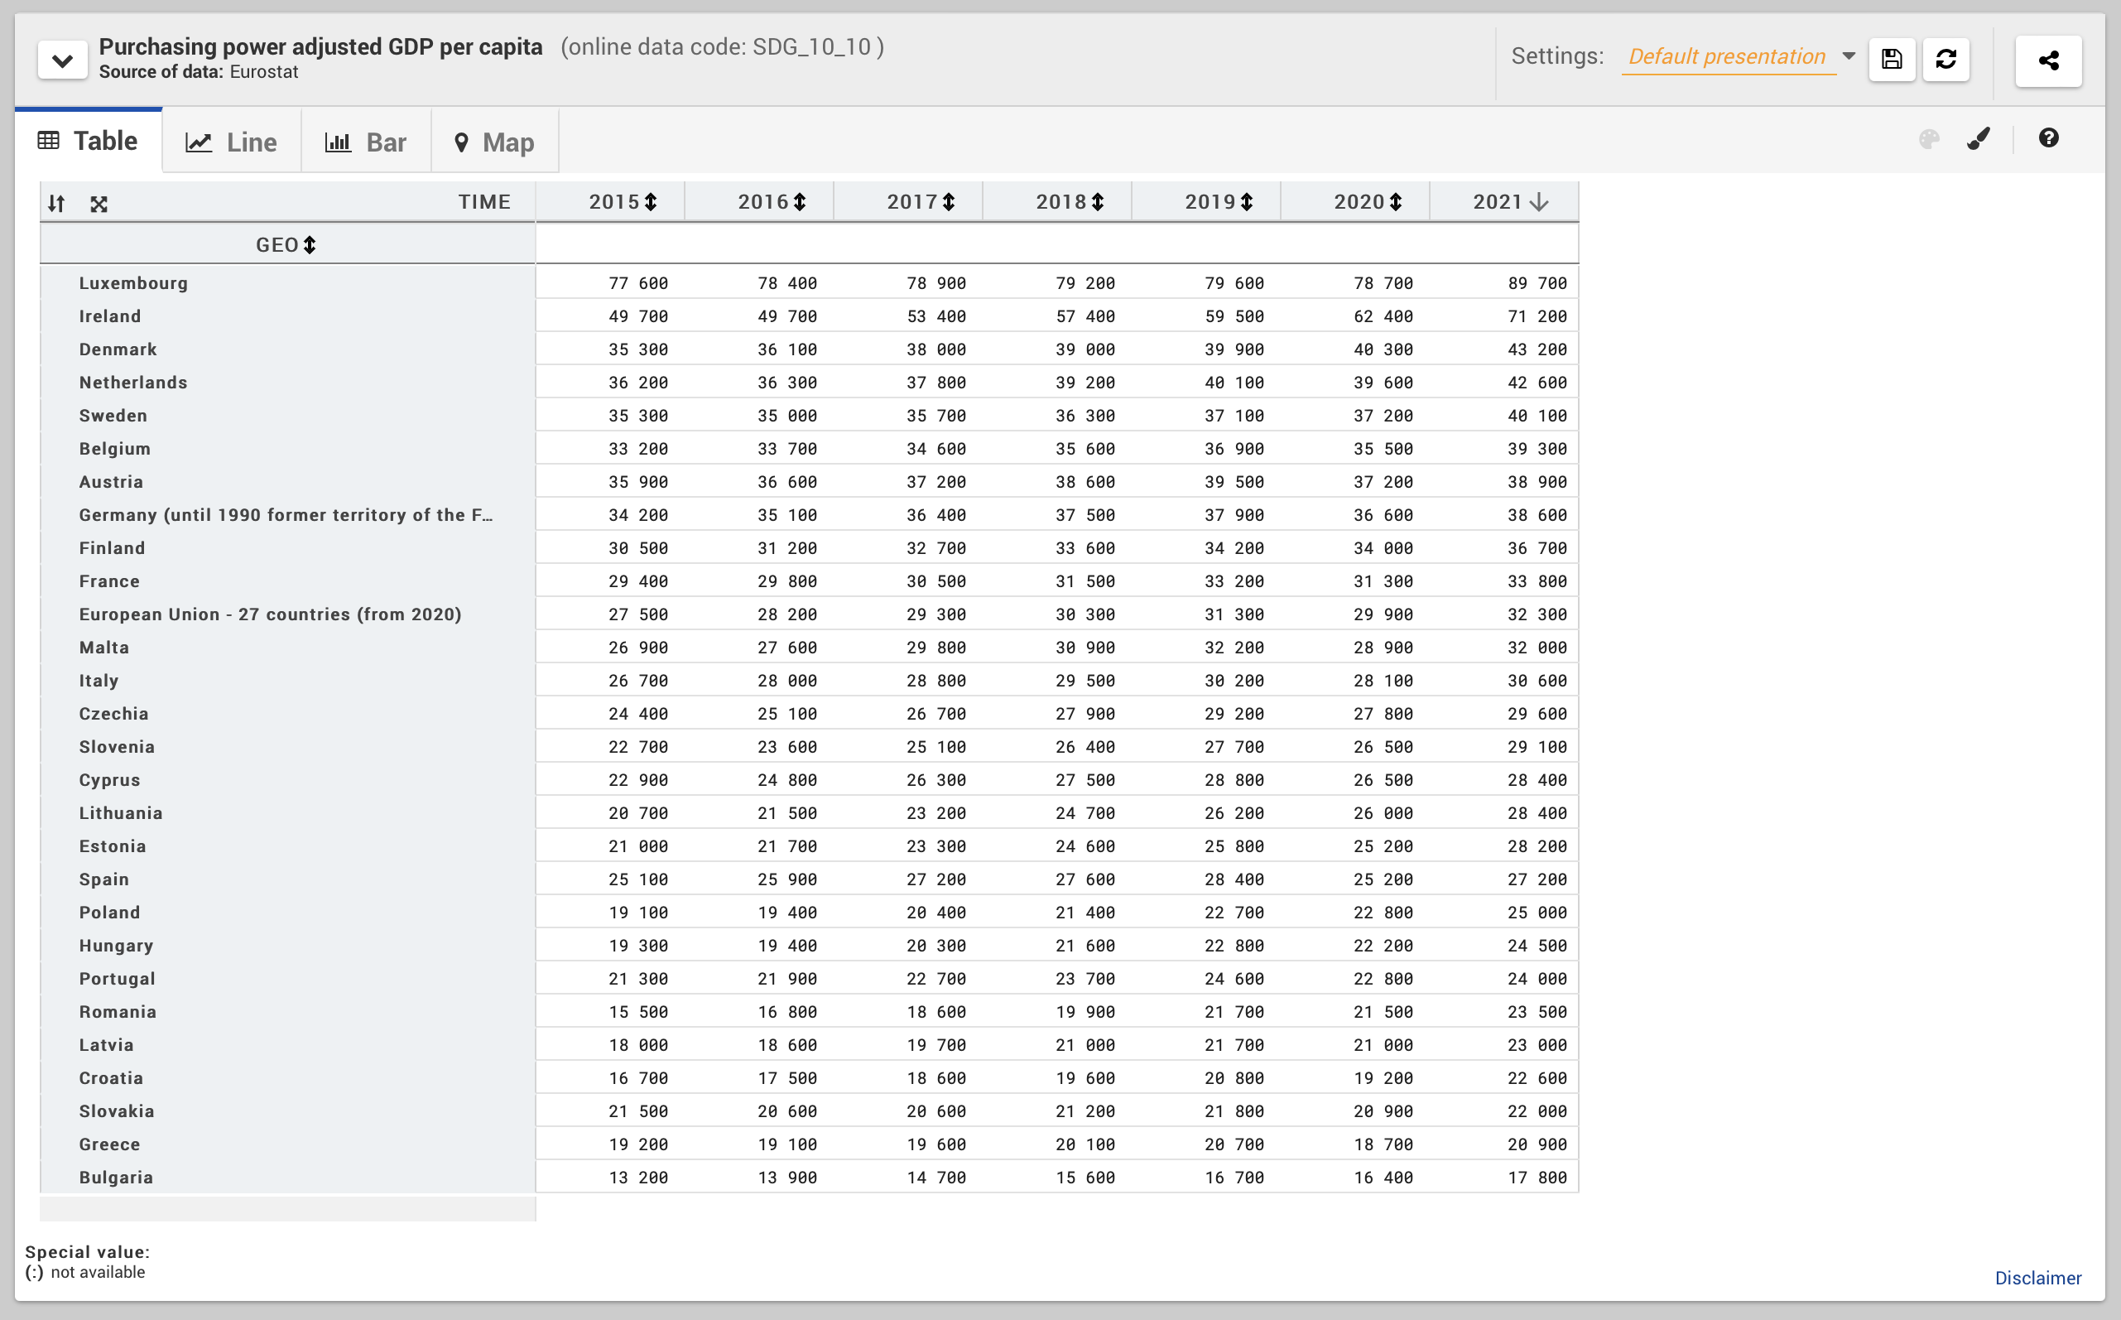Select the European Union - 27 countries row
2121x1320 pixels.
click(x=271, y=614)
